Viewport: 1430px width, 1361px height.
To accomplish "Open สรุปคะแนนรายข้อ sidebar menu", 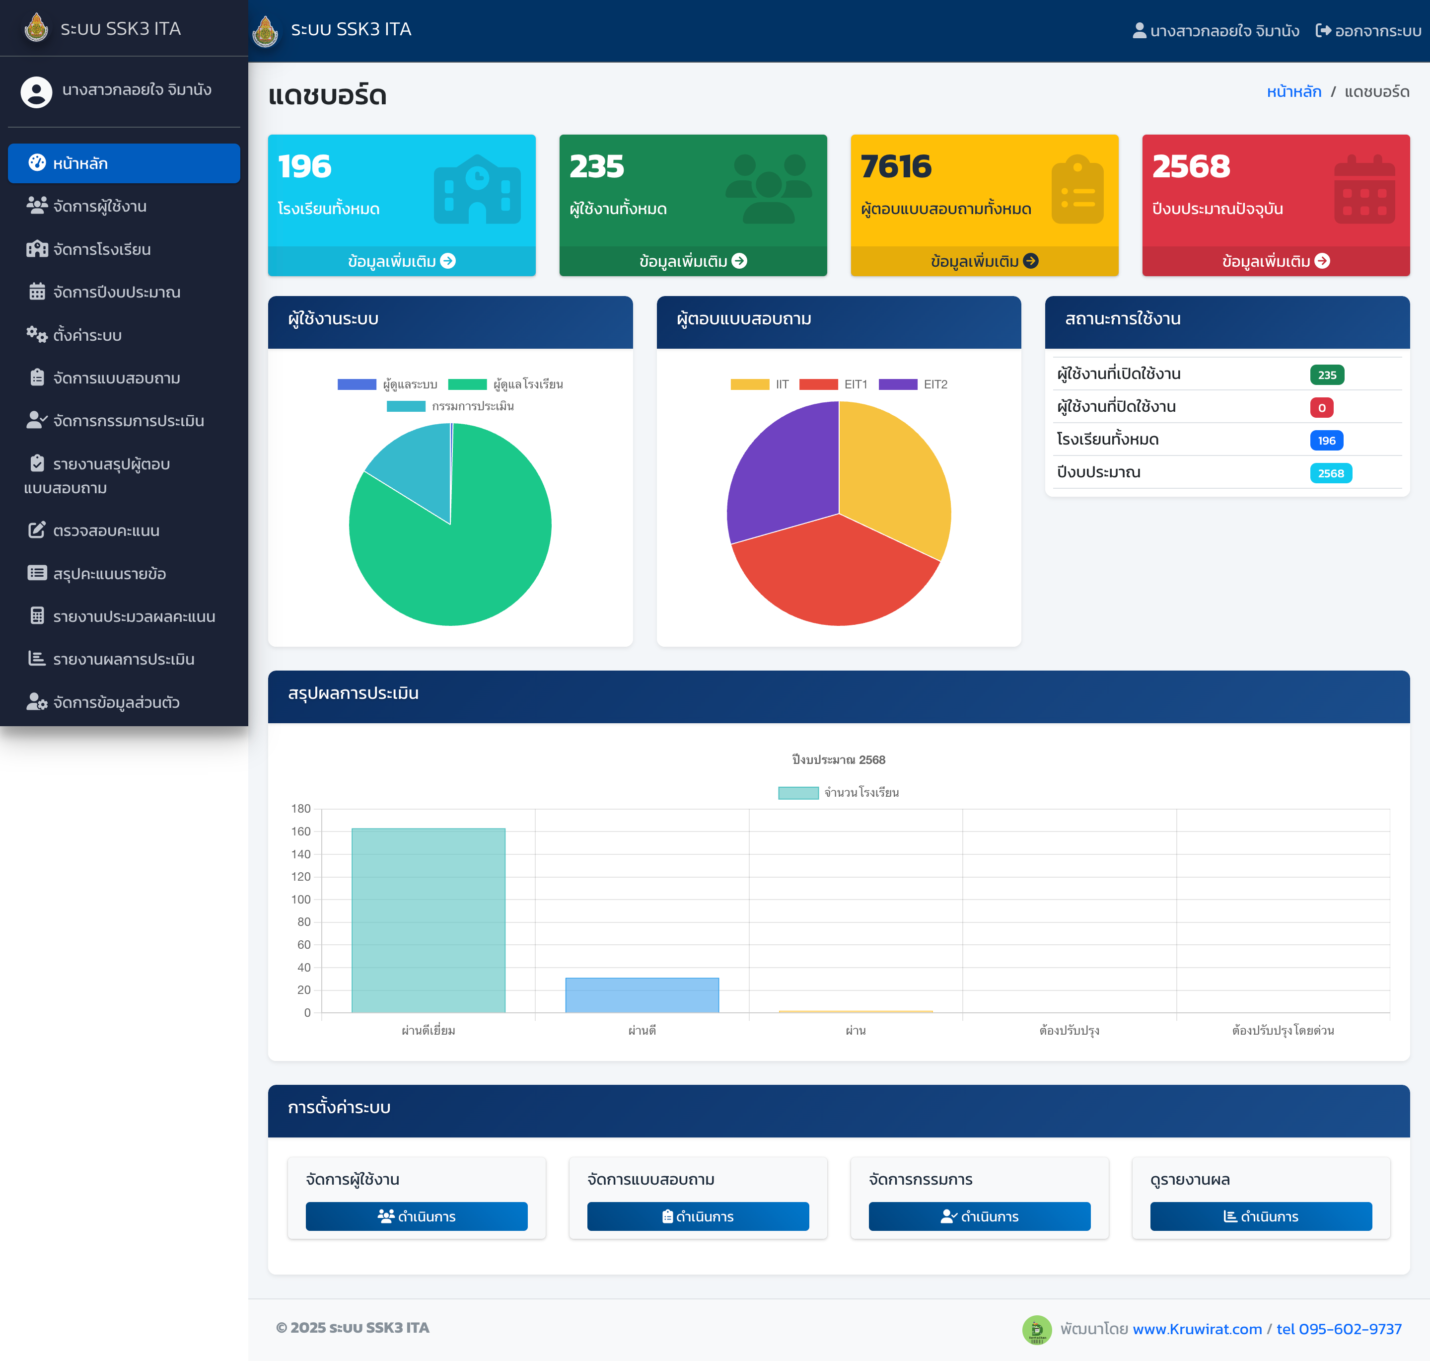I will click(109, 573).
